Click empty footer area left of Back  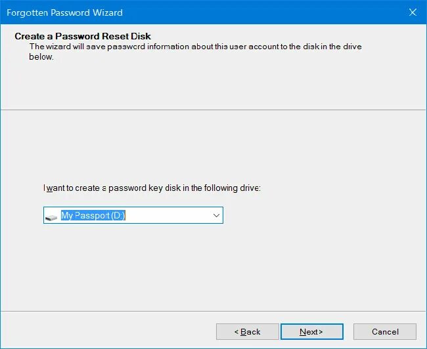click(105, 332)
